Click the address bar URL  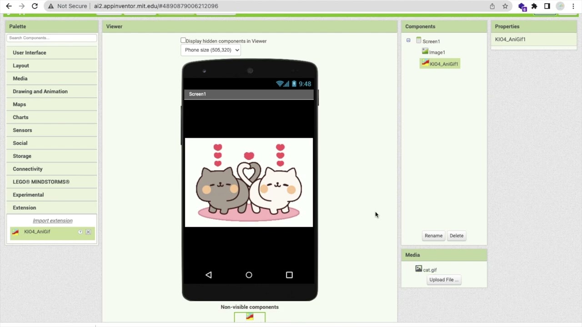(156, 6)
